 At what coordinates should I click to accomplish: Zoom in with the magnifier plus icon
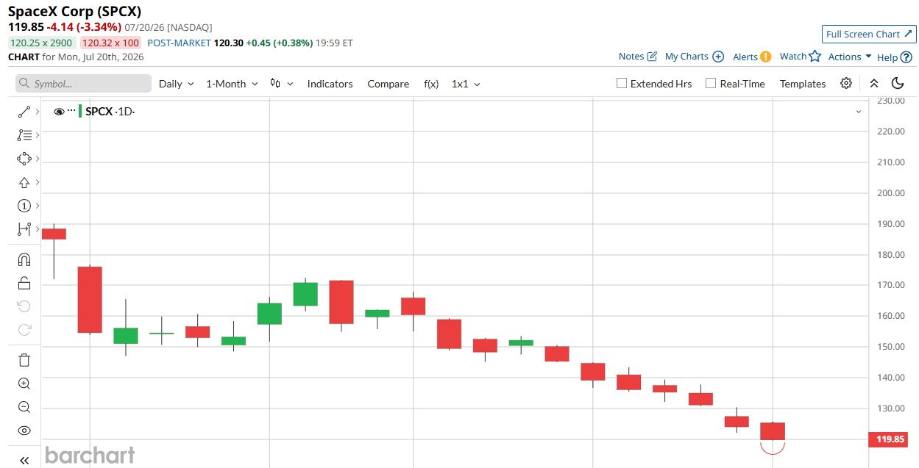24,384
